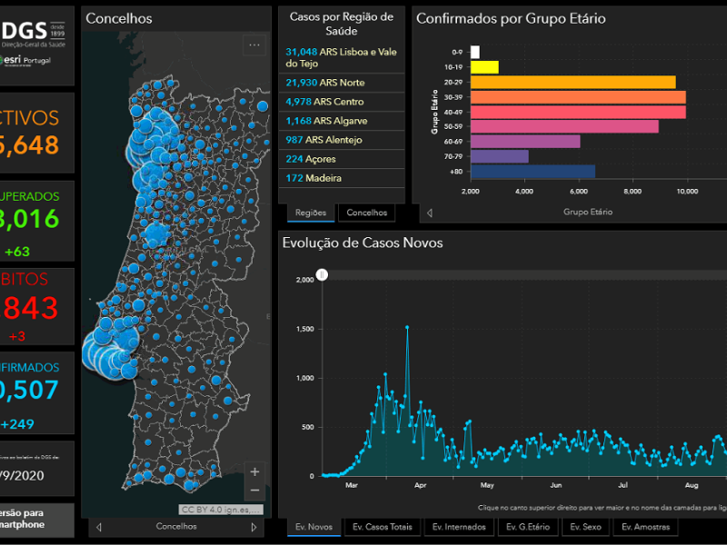This screenshot has width=727, height=545.
Task: Zoom in on the Concelhos map
Action: [254, 471]
